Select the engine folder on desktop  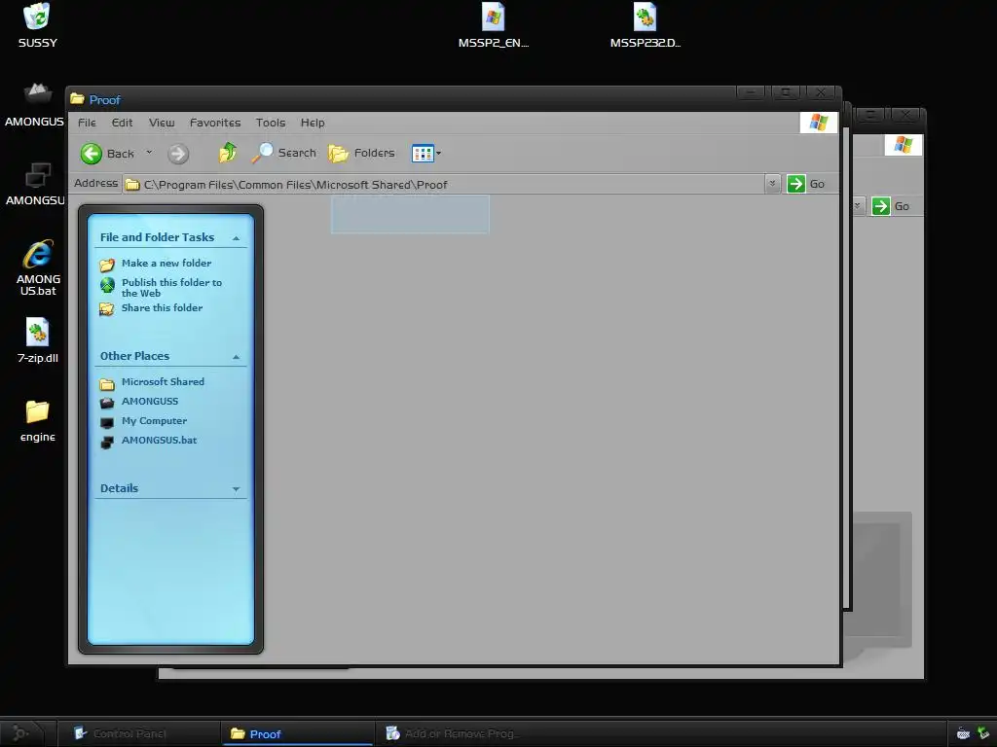tap(38, 421)
